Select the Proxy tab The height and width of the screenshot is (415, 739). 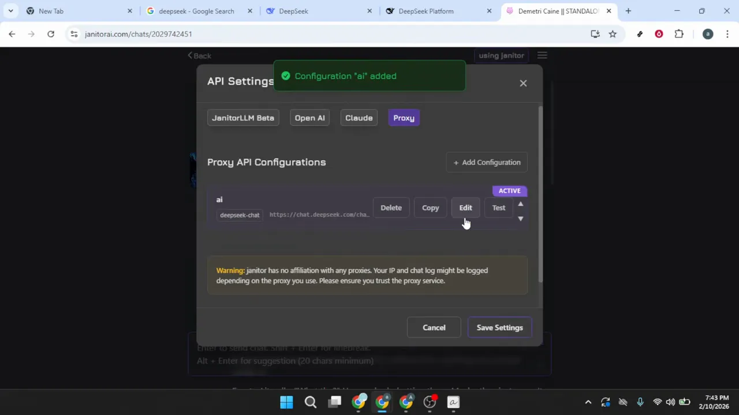(404, 118)
